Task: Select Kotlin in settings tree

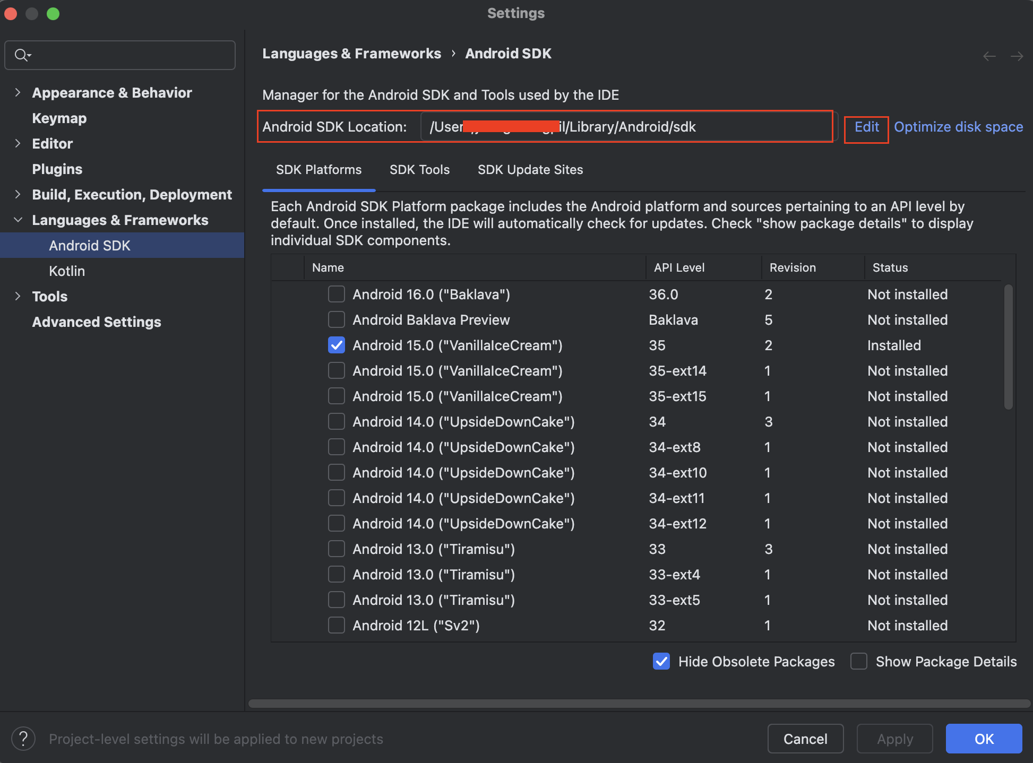Action: tap(67, 271)
